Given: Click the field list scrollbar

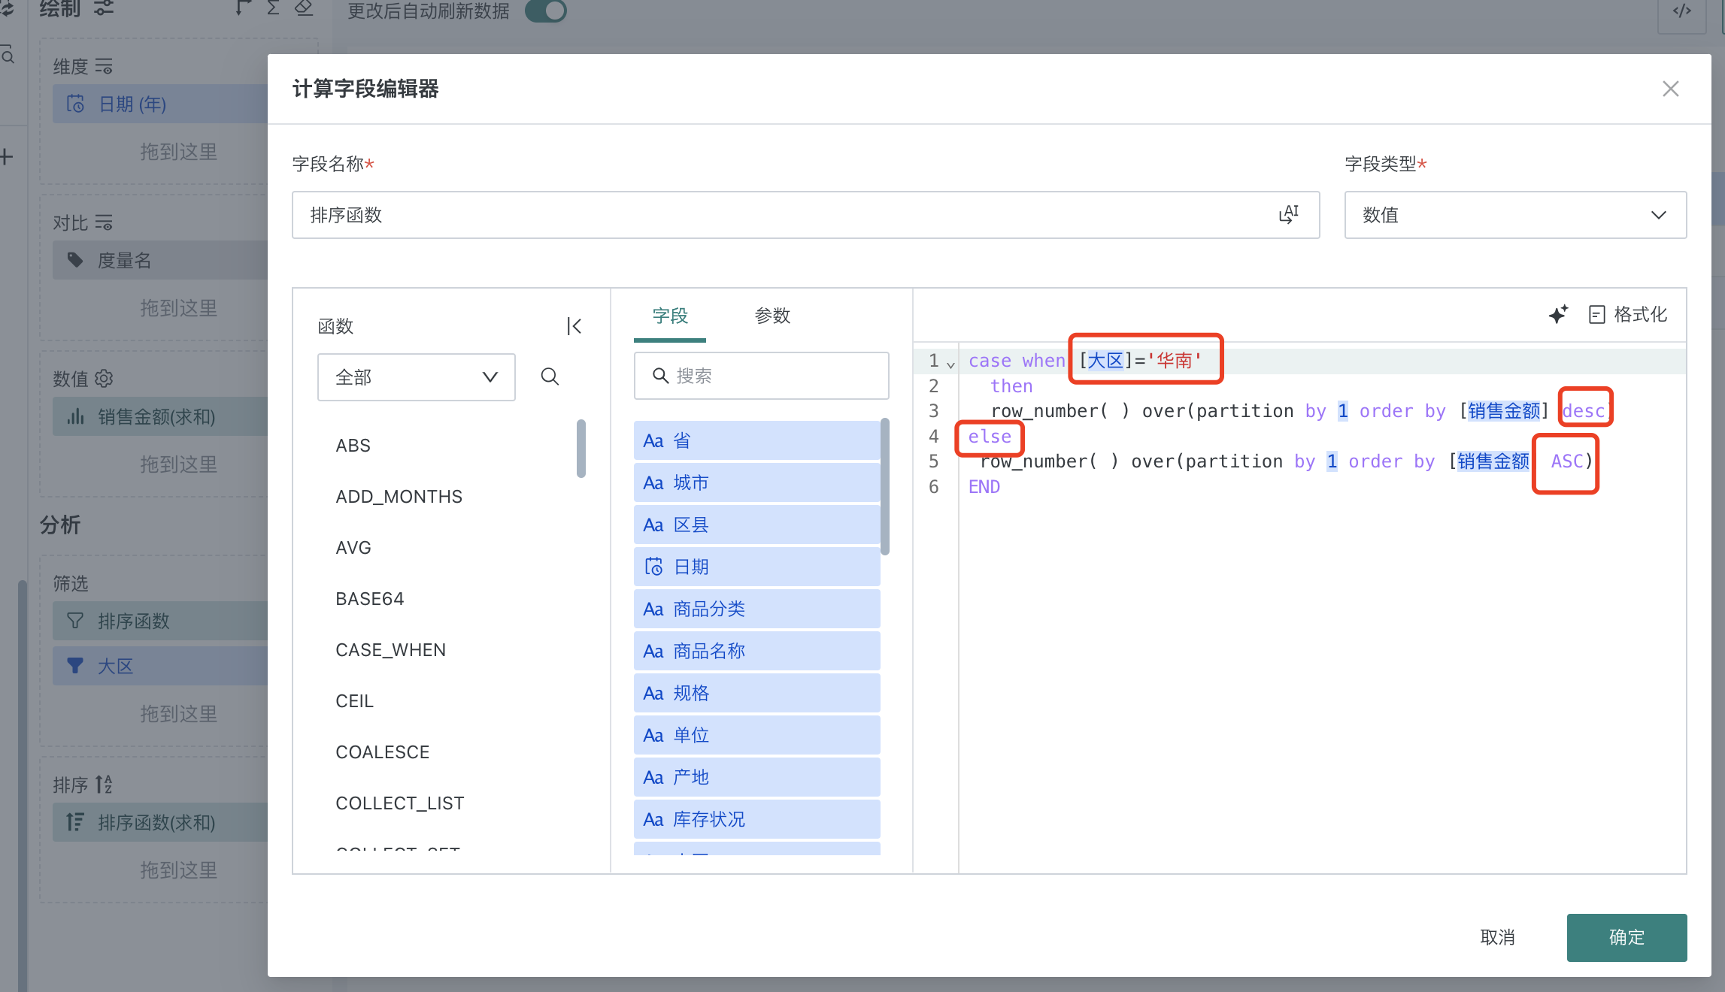Looking at the screenshot, I should (x=885, y=487).
